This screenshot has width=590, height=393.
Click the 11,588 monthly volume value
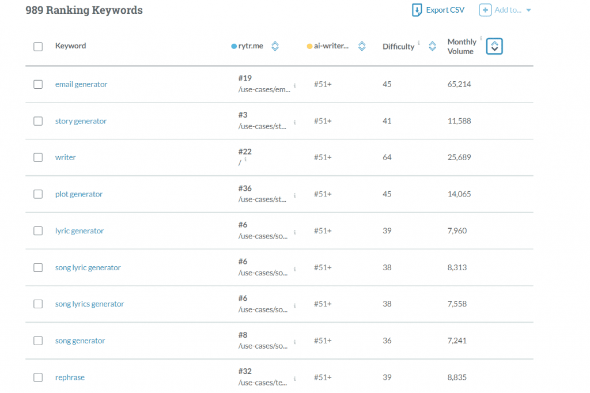(459, 121)
